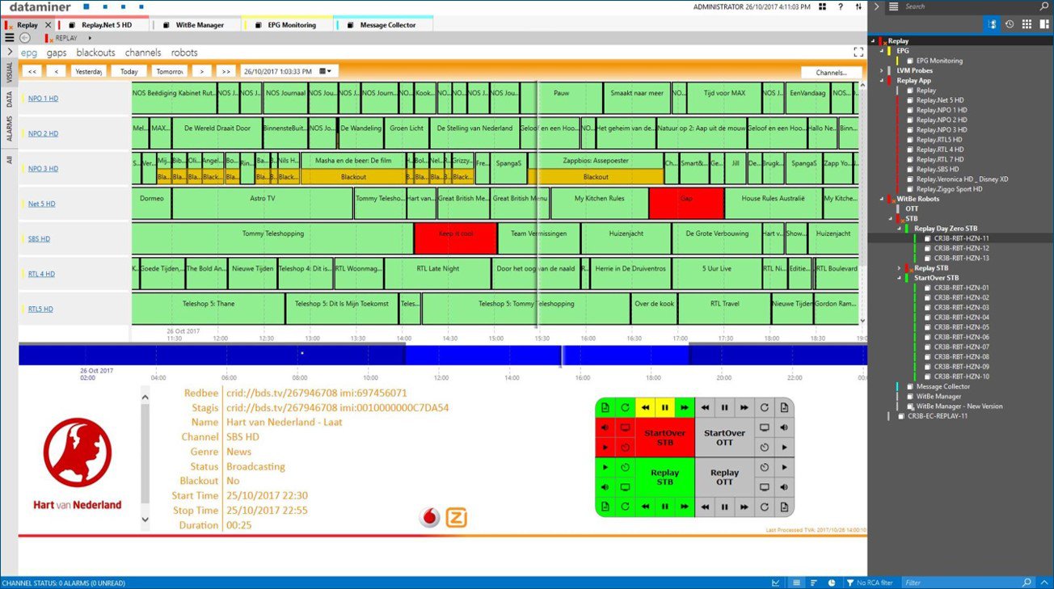Image resolution: width=1054 pixels, height=589 pixels.
Task: Select the red Gap block on Net 5 HD
Action: click(x=686, y=203)
